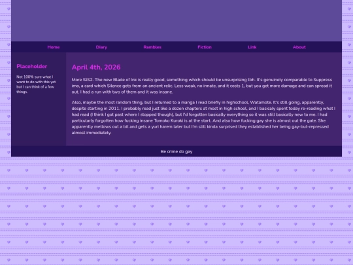353x265 pixels.
Task: Open the Rambles nav item
Action: point(152,47)
